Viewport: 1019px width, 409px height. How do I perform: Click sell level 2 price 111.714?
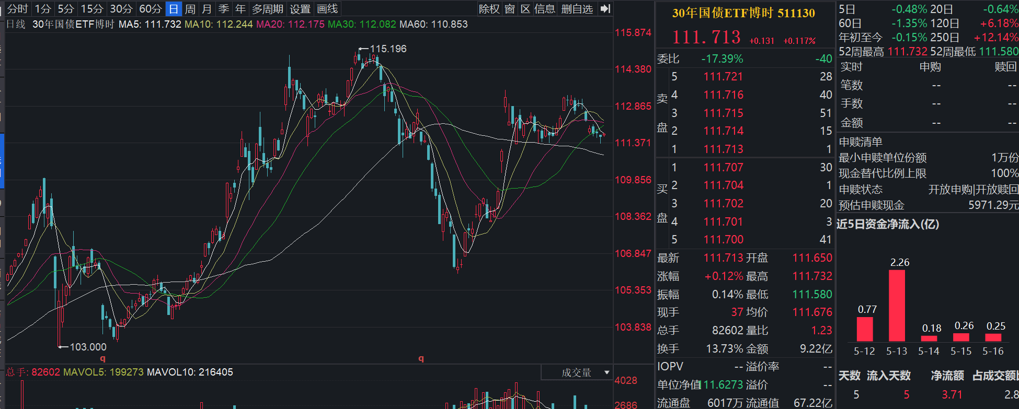click(723, 131)
